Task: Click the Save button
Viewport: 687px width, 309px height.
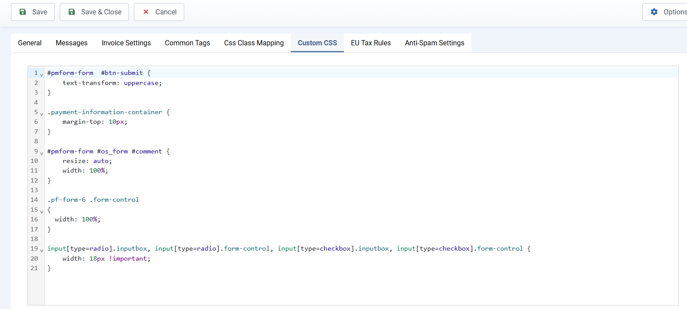Action: [33, 12]
